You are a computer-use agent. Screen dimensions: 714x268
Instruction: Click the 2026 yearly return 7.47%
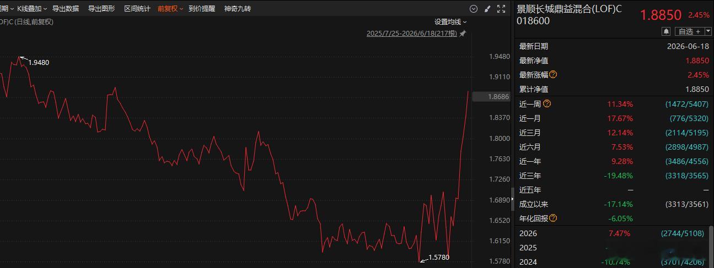[x=619, y=233]
